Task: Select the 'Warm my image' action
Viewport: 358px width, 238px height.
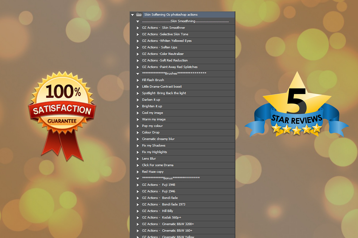Action: [x=188, y=119]
